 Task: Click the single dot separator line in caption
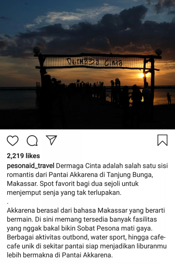(x=8, y=203)
